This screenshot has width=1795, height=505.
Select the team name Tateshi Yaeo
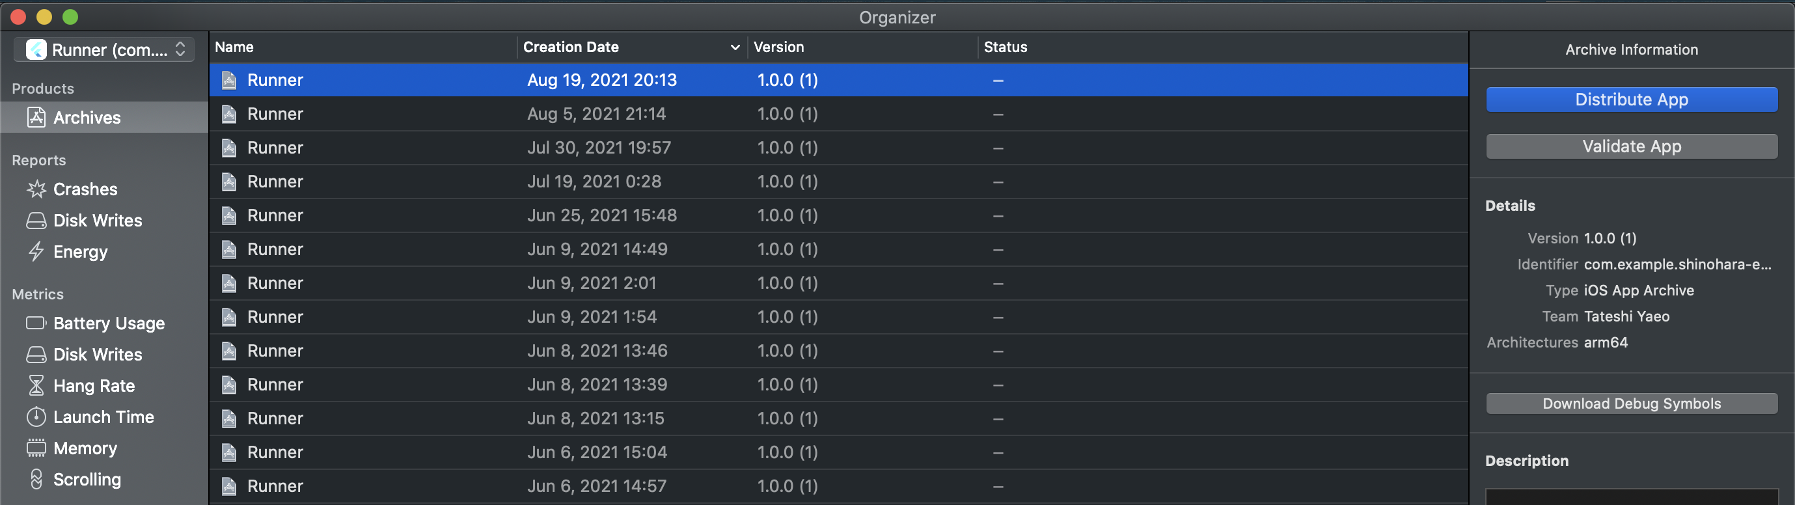pos(1626,316)
